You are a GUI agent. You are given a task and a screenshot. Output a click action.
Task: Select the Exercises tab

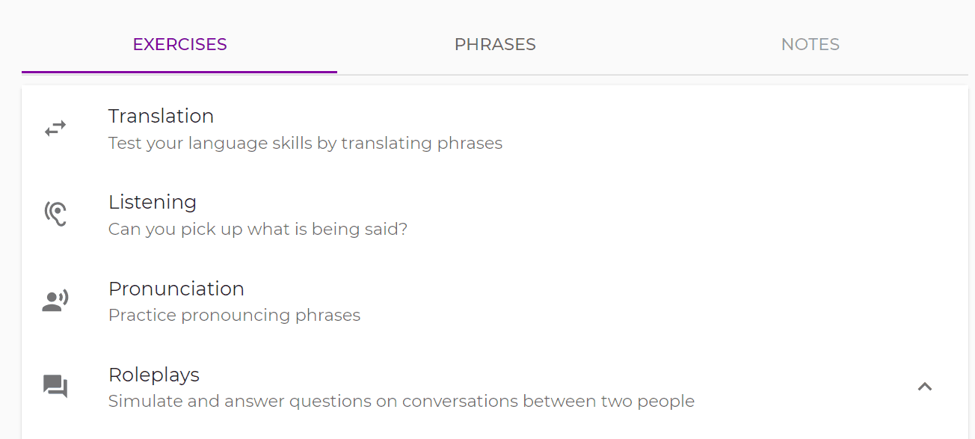(179, 44)
